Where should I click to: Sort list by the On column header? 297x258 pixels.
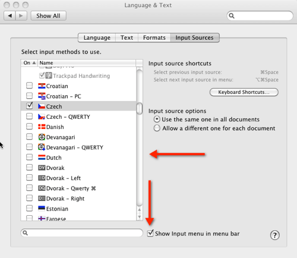(x=29, y=63)
